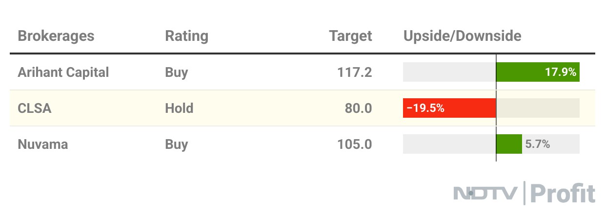
Task: Click Nuvama's Buy rating
Action: pyautogui.click(x=176, y=144)
